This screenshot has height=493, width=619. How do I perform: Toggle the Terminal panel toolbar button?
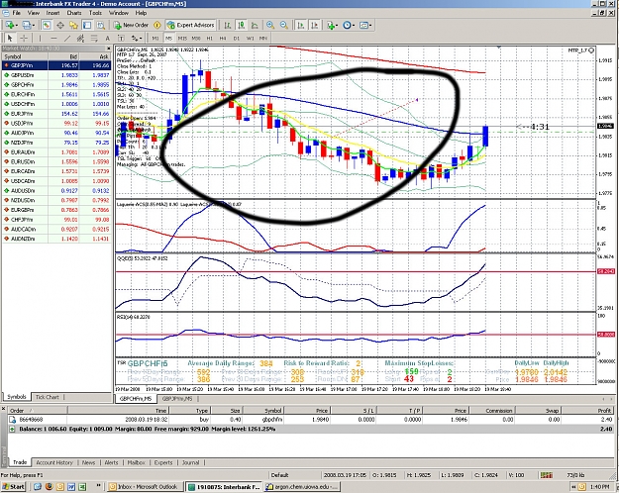pos(87,25)
